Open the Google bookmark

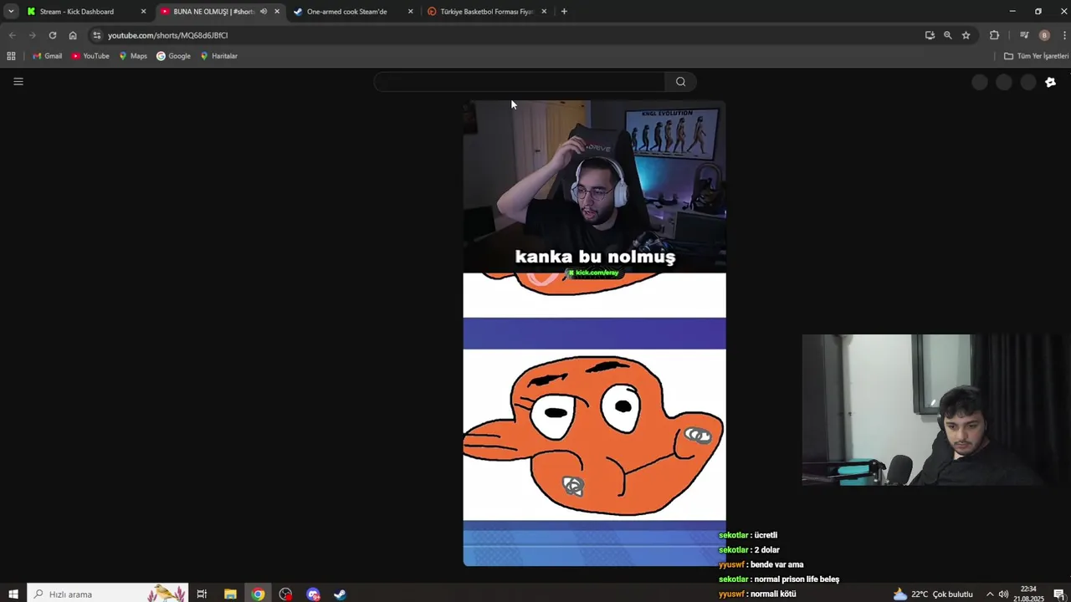[173, 56]
